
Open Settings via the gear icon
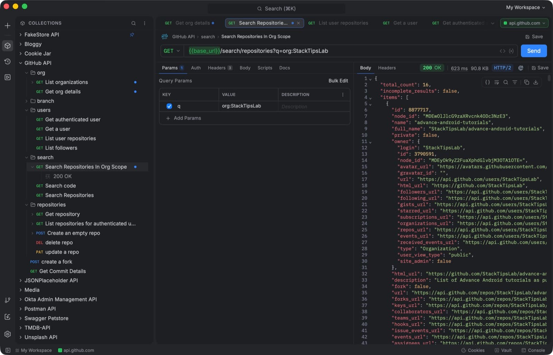point(8,334)
